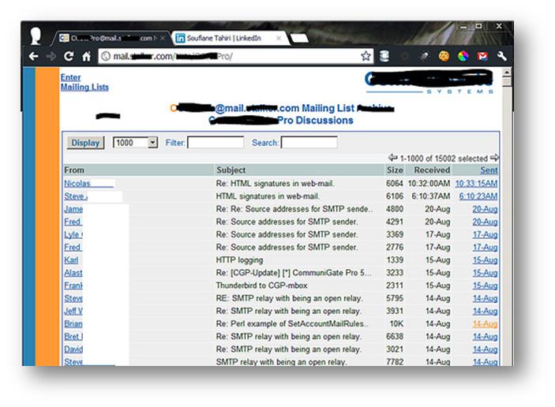Click into the Filter text field
Screen dimensions: 555x407
[216, 143]
